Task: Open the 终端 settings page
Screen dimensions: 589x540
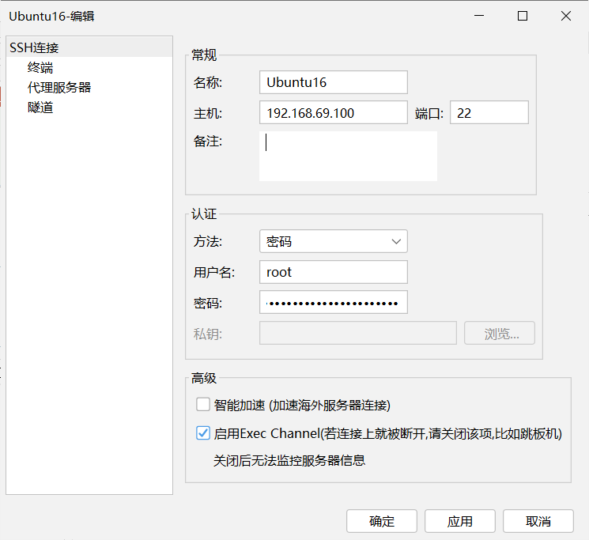Action: click(40, 67)
